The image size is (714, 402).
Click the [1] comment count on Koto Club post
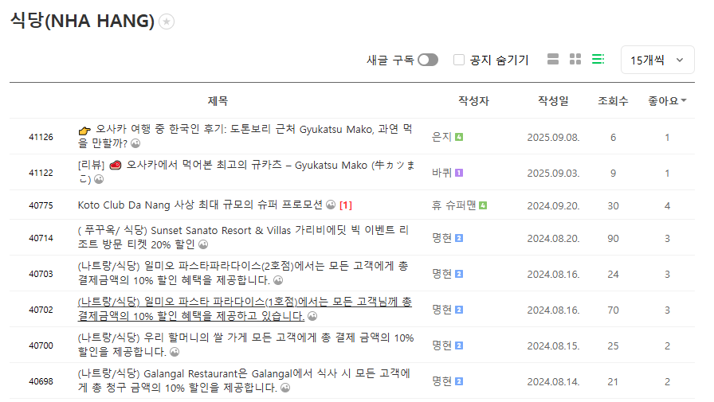(x=346, y=205)
